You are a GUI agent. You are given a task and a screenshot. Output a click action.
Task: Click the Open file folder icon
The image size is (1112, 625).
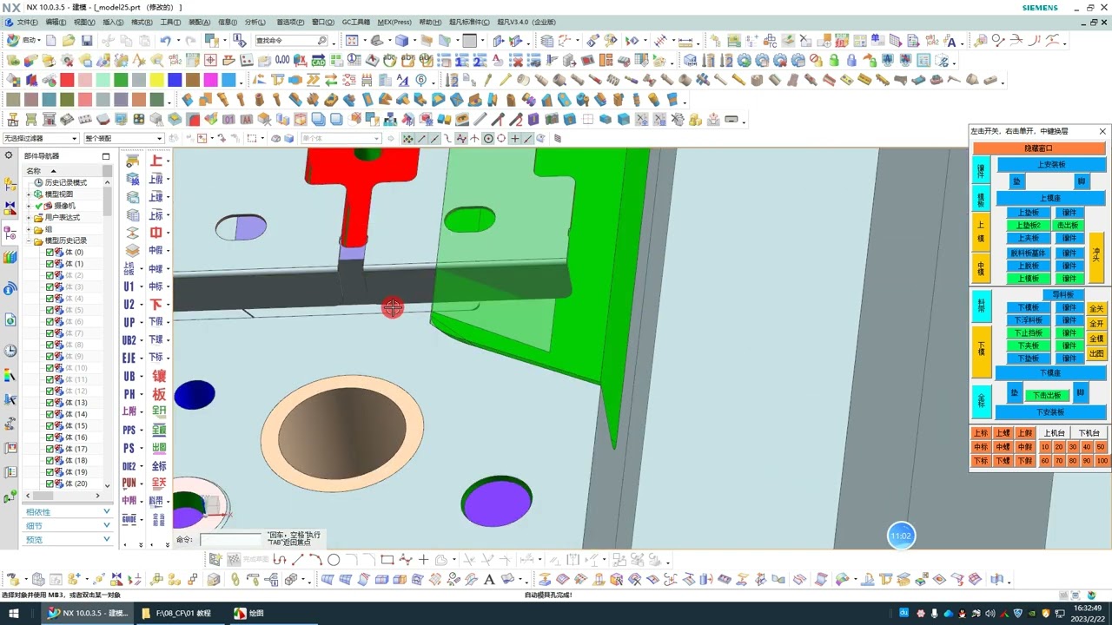click(x=69, y=41)
